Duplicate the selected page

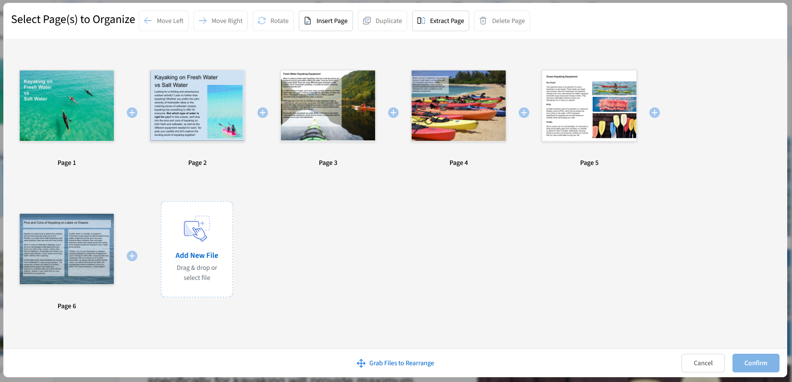[382, 21]
